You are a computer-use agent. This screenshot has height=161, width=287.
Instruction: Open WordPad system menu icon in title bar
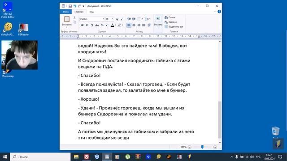tap(63, 6)
